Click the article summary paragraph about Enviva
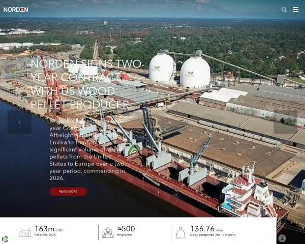The image size is (305, 244). pyautogui.click(x=87, y=149)
